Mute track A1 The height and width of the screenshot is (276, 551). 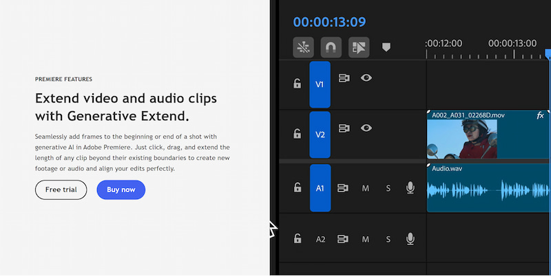coord(366,188)
